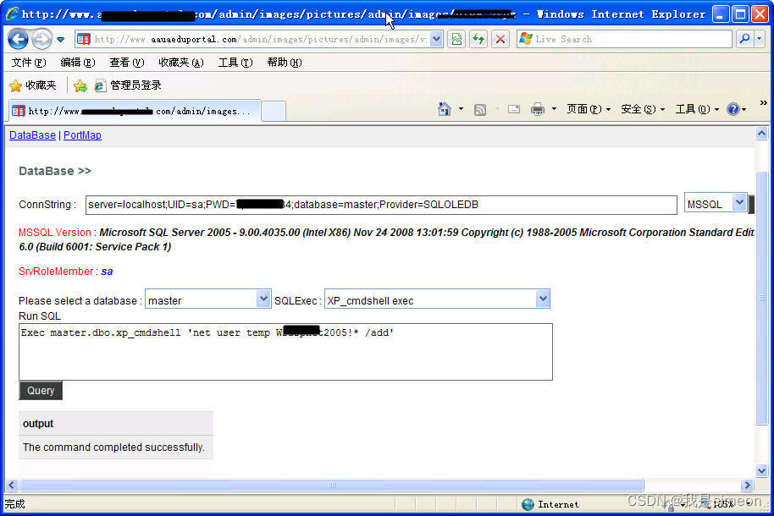Click the vertical scrollbar thumb
The width and height of the screenshot is (774, 516).
click(x=761, y=296)
